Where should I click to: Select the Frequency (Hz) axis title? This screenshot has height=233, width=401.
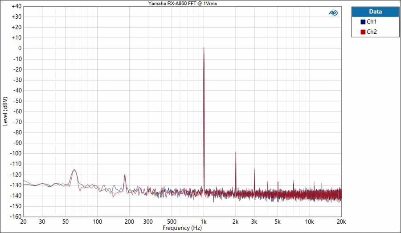[182, 228]
